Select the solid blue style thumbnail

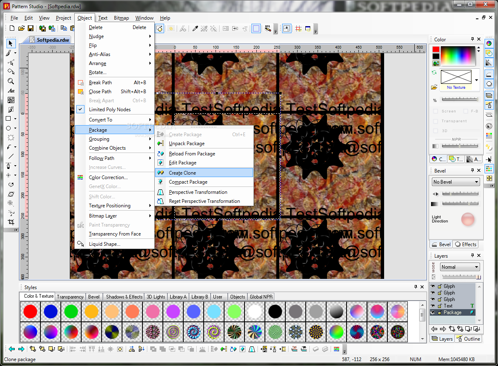click(x=51, y=312)
